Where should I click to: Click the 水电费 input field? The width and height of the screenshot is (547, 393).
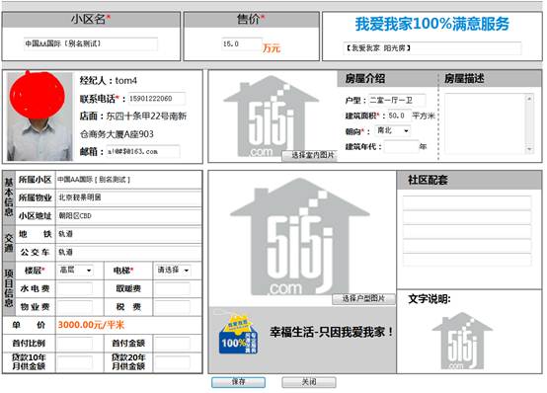click(75, 288)
